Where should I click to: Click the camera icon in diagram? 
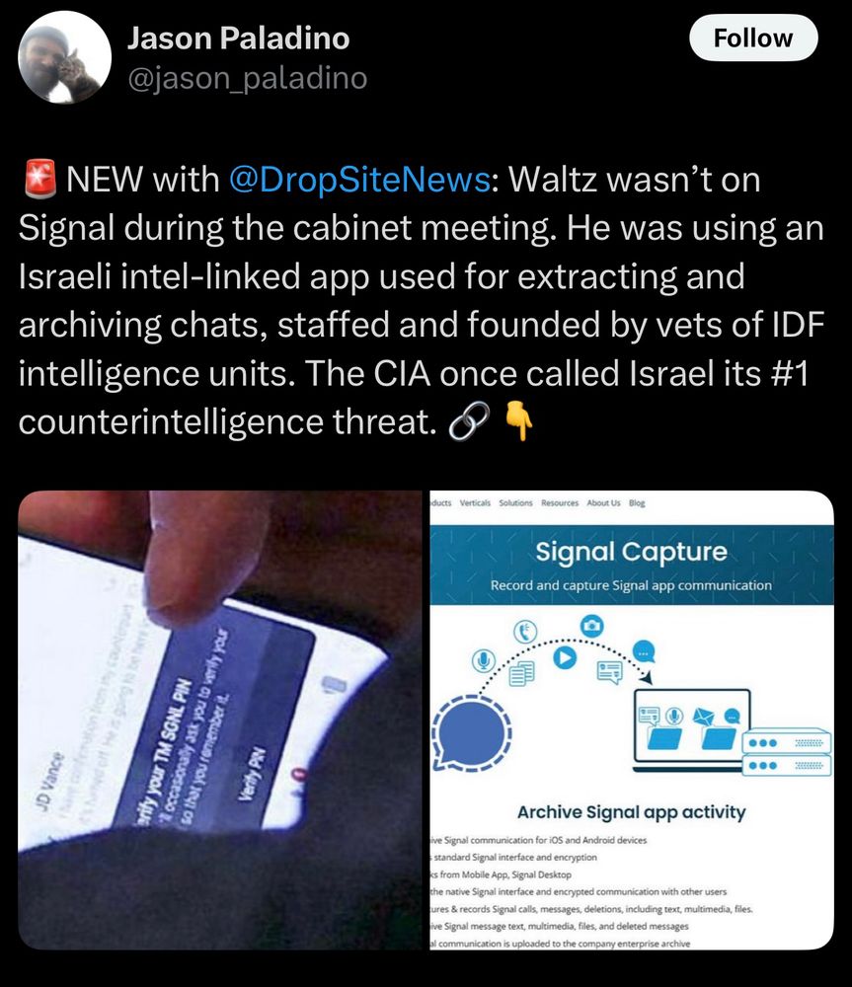(591, 626)
